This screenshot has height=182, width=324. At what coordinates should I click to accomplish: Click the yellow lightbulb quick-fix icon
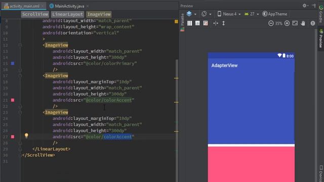tap(26, 135)
